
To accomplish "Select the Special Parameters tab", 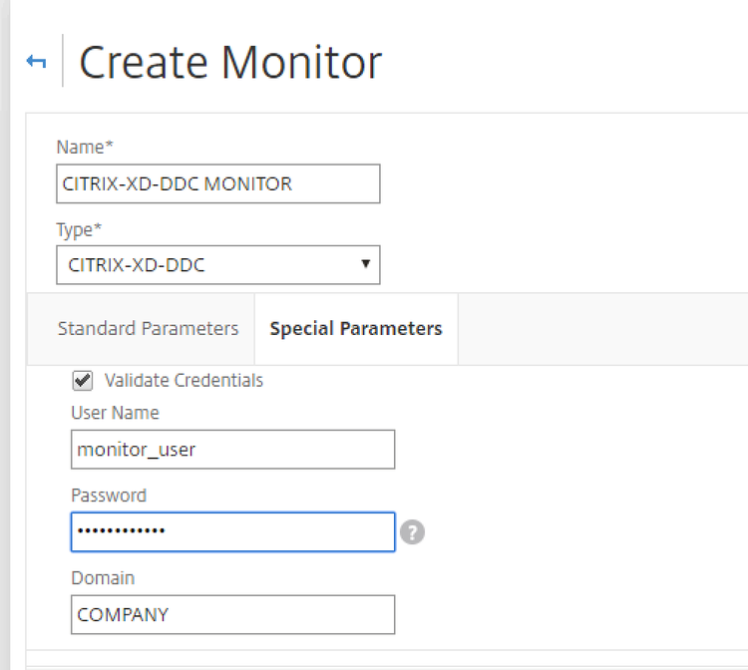I will click(356, 329).
